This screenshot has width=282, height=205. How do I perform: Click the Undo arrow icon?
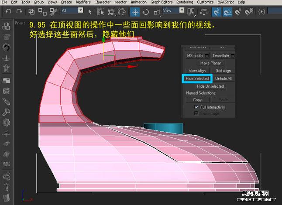point(8,12)
